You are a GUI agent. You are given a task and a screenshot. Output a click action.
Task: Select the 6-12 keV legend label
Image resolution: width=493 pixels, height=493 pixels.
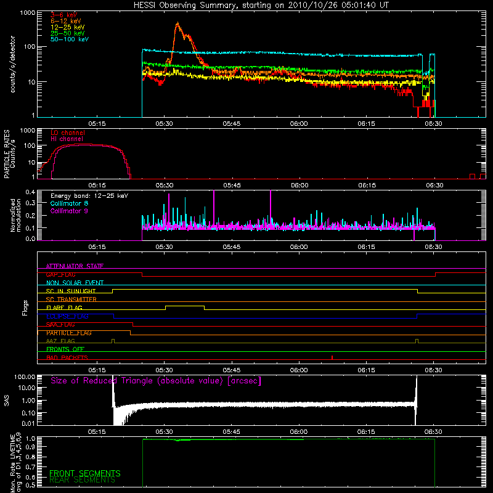[x=66, y=21]
